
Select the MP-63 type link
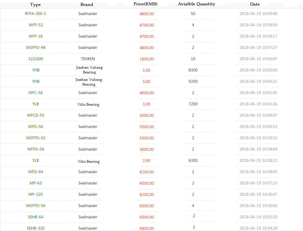point(36,183)
